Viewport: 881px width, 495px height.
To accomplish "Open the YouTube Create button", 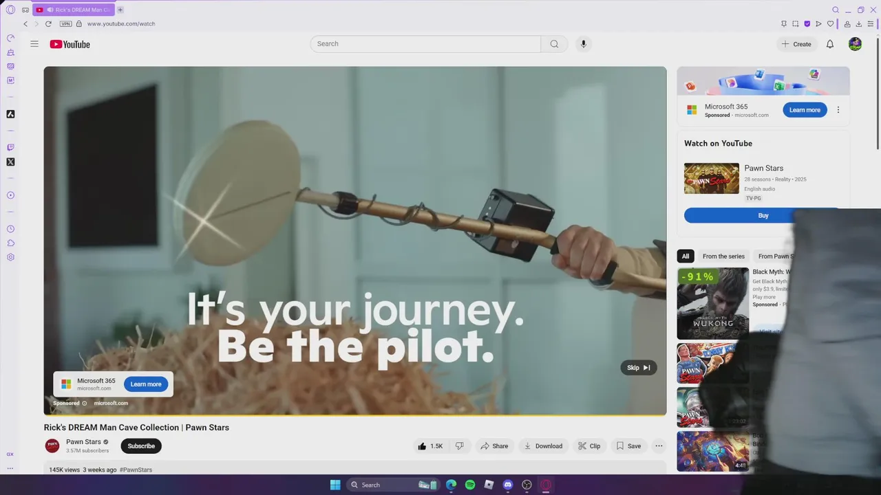I will pos(796,44).
